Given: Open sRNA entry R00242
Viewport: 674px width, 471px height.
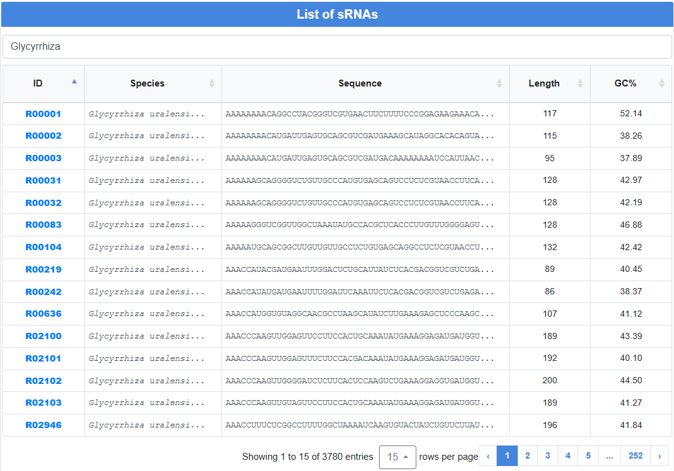Looking at the screenshot, I should pos(44,292).
